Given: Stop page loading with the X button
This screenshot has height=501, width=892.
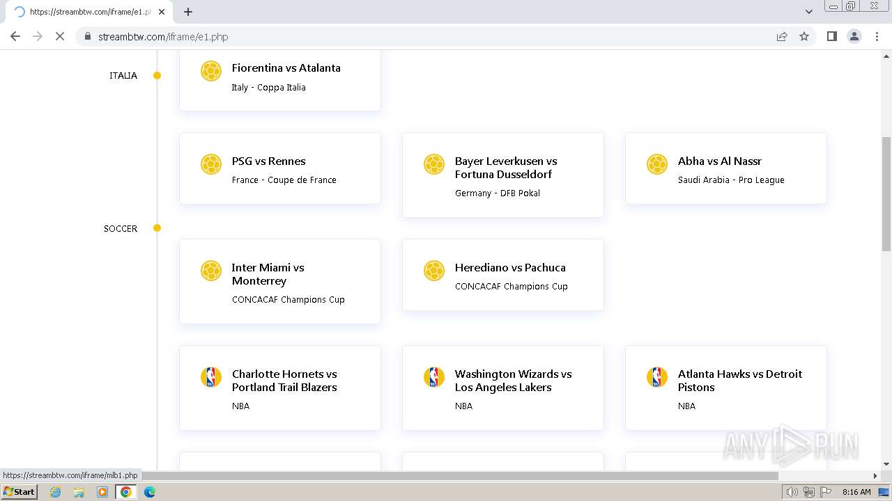Looking at the screenshot, I should [x=60, y=36].
